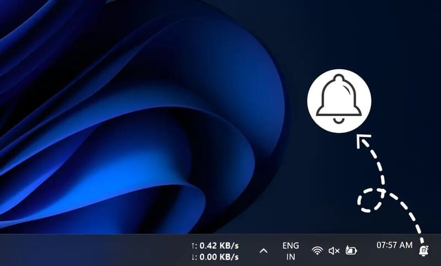Viewport: 441px width, 266px height.
Task: Click the 07:57 AM clock
Action: pyautogui.click(x=395, y=245)
